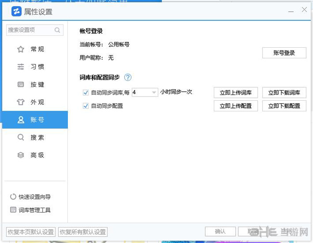
Task: Click the star icon beside 常规
Action: click(21, 49)
